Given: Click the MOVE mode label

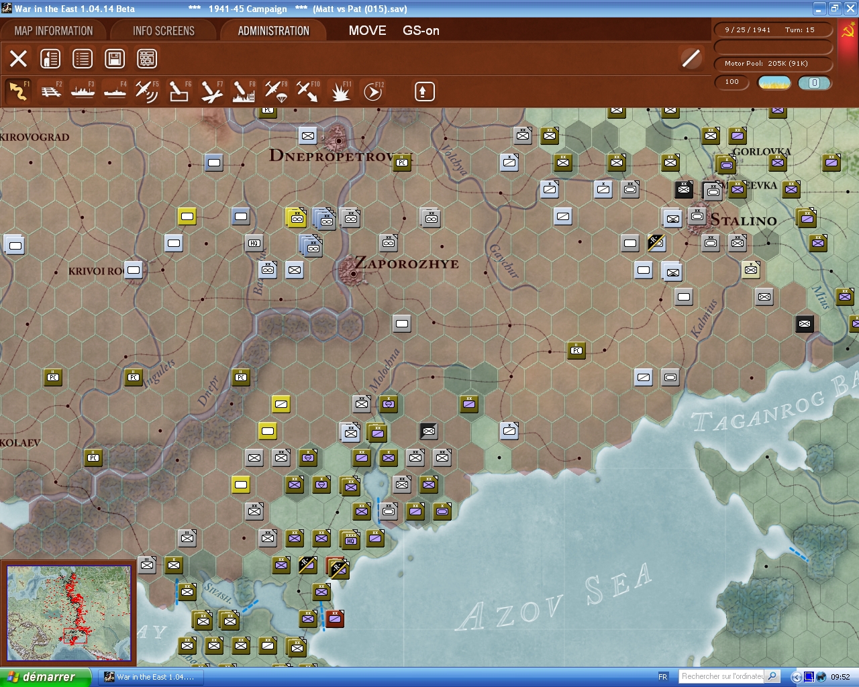Looking at the screenshot, I should 368,30.
